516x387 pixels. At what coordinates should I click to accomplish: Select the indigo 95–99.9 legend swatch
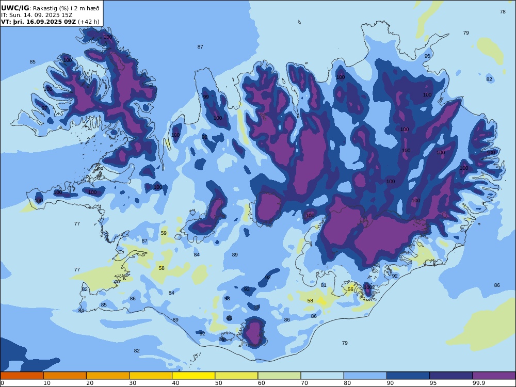click(x=451, y=376)
